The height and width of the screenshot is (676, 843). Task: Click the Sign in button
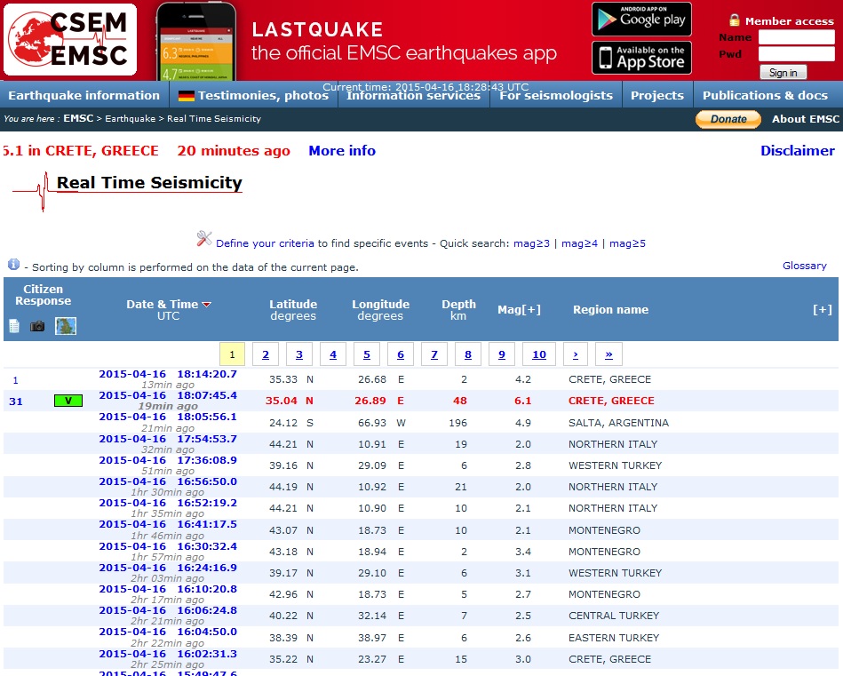[783, 73]
